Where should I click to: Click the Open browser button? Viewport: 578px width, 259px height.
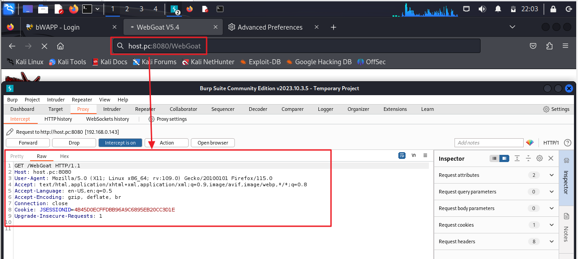pos(213,143)
